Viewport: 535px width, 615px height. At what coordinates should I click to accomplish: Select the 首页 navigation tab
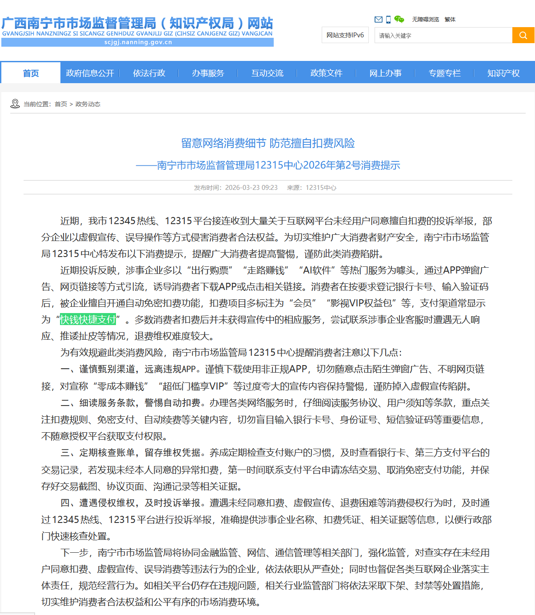coord(31,73)
